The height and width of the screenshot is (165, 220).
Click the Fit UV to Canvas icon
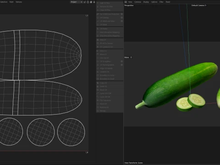[x=98, y=43]
